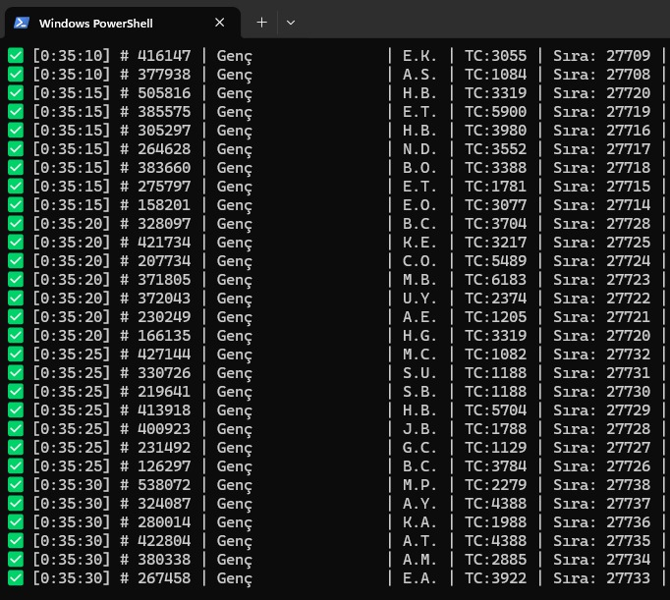Click green checkmark on row # 413918
The image size is (670, 600).
[16, 409]
